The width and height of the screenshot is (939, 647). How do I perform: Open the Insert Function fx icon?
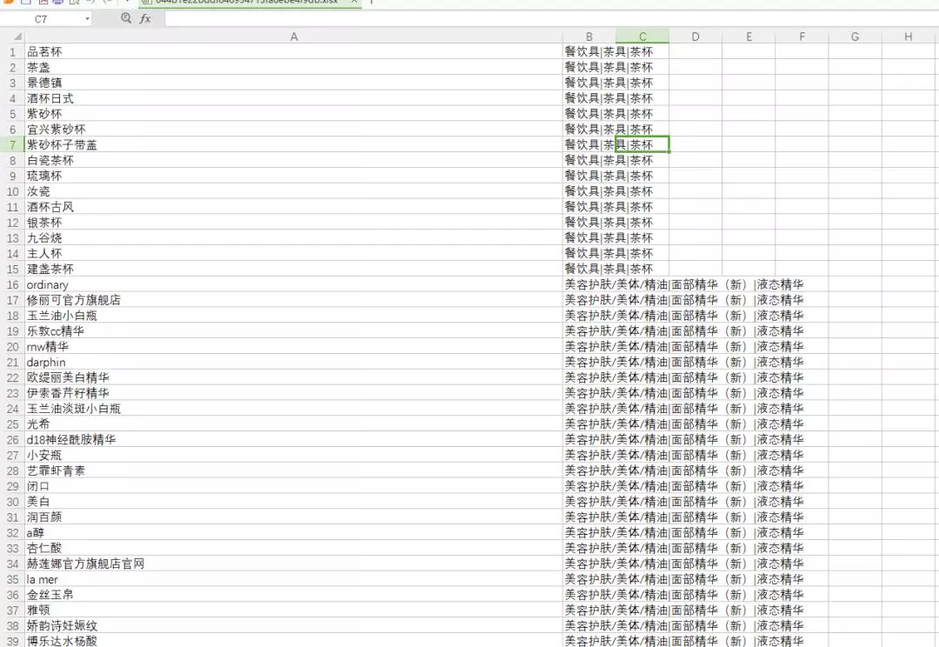(145, 18)
